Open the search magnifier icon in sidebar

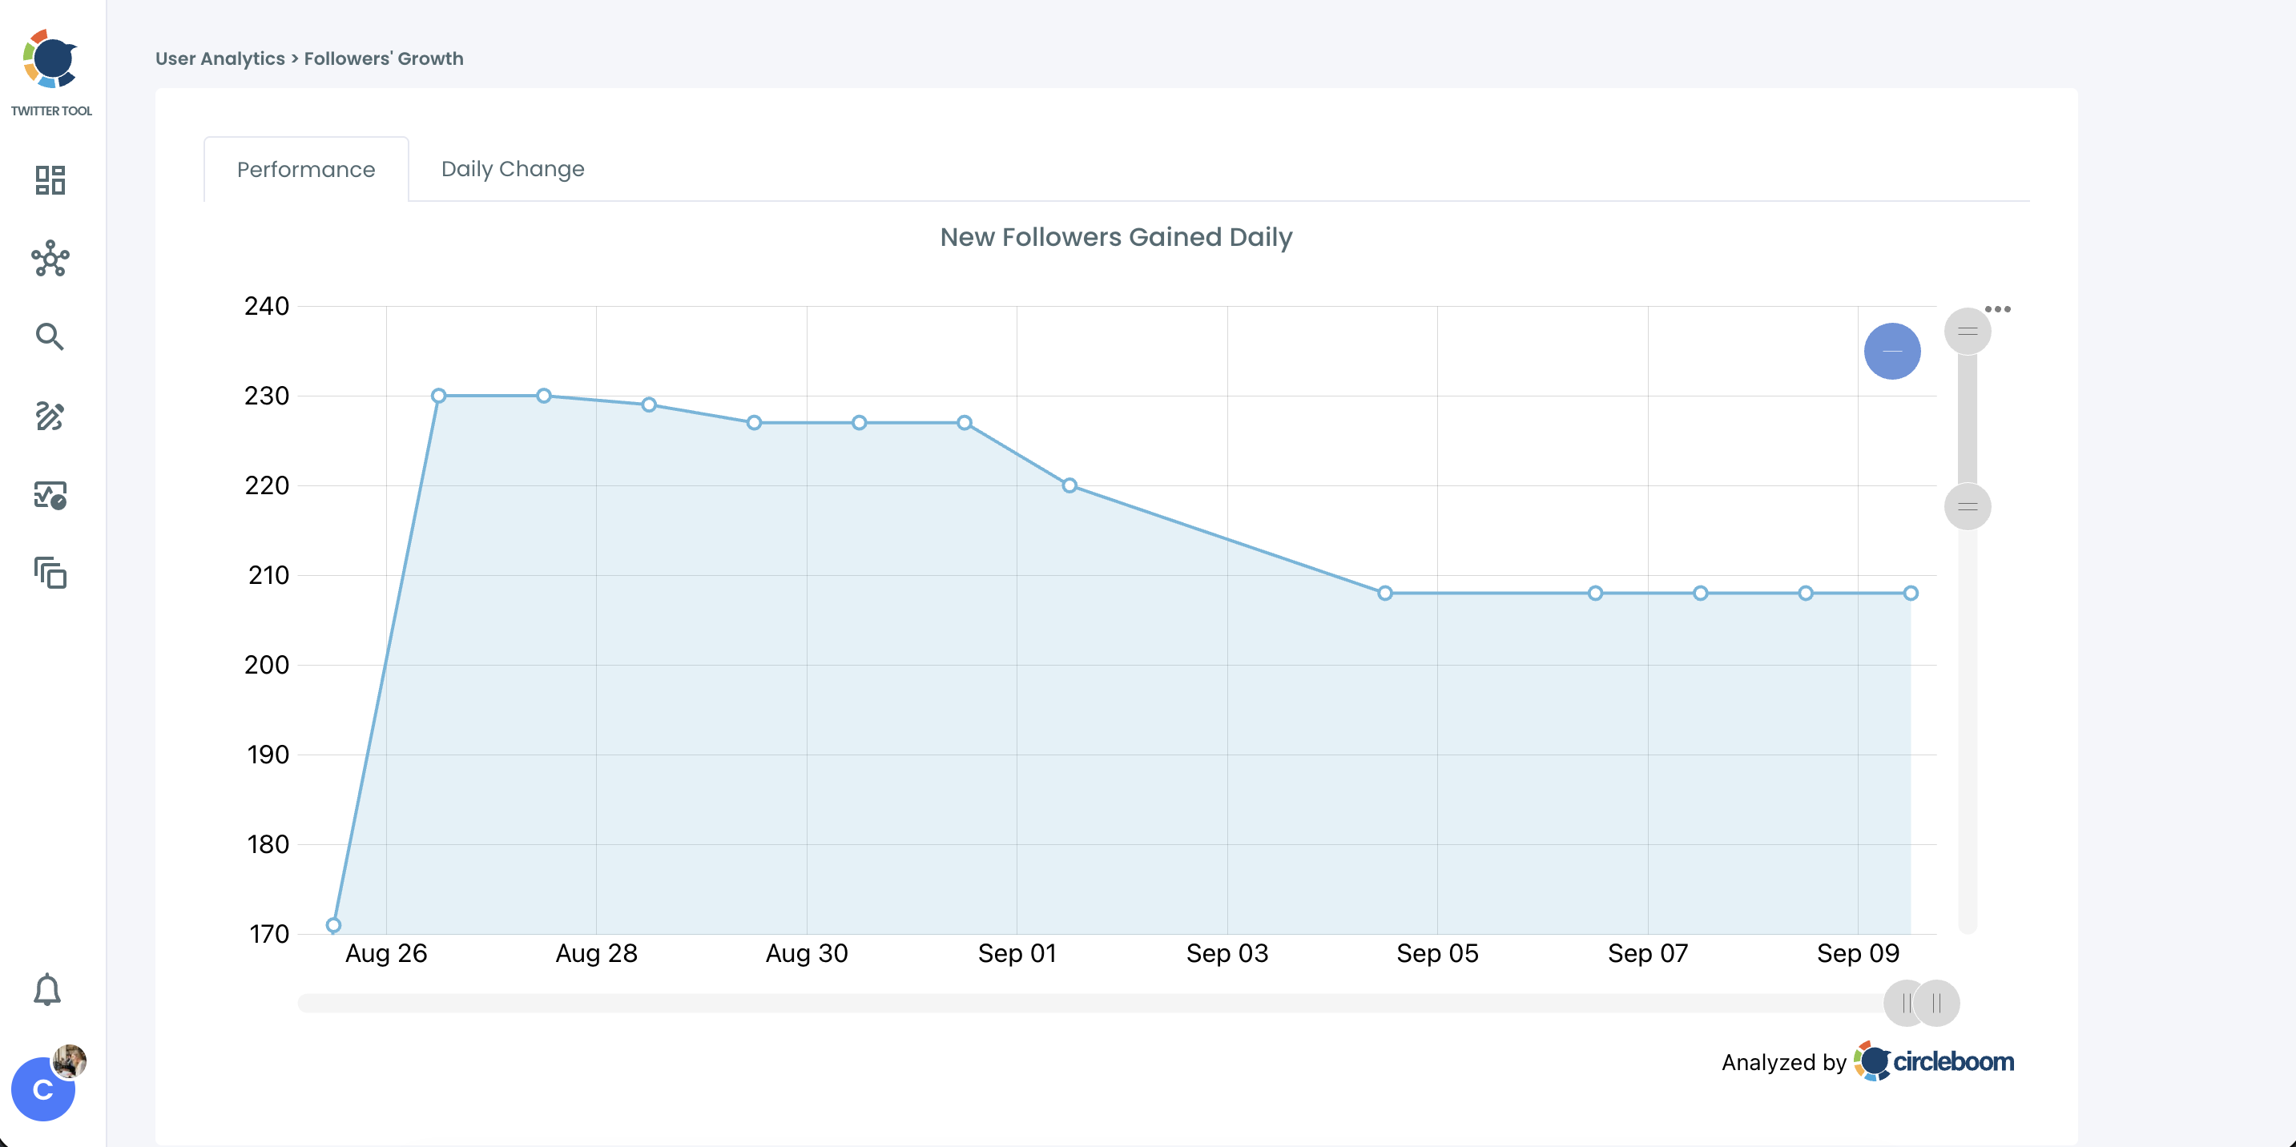coord(50,337)
